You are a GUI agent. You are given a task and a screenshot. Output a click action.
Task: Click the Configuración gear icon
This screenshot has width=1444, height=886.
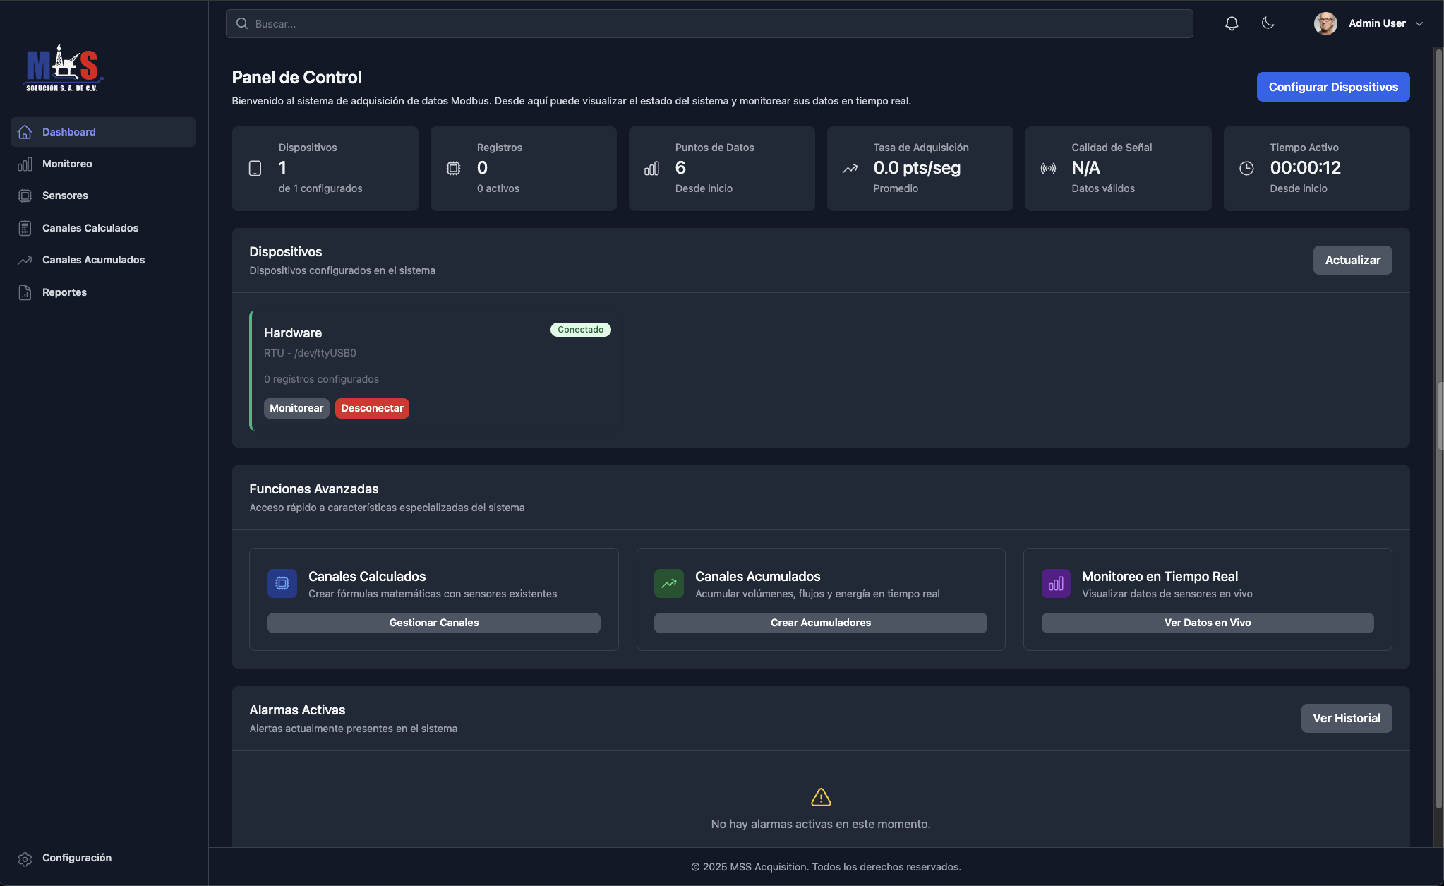click(25, 858)
